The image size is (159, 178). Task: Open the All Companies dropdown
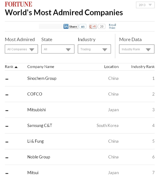21,49
